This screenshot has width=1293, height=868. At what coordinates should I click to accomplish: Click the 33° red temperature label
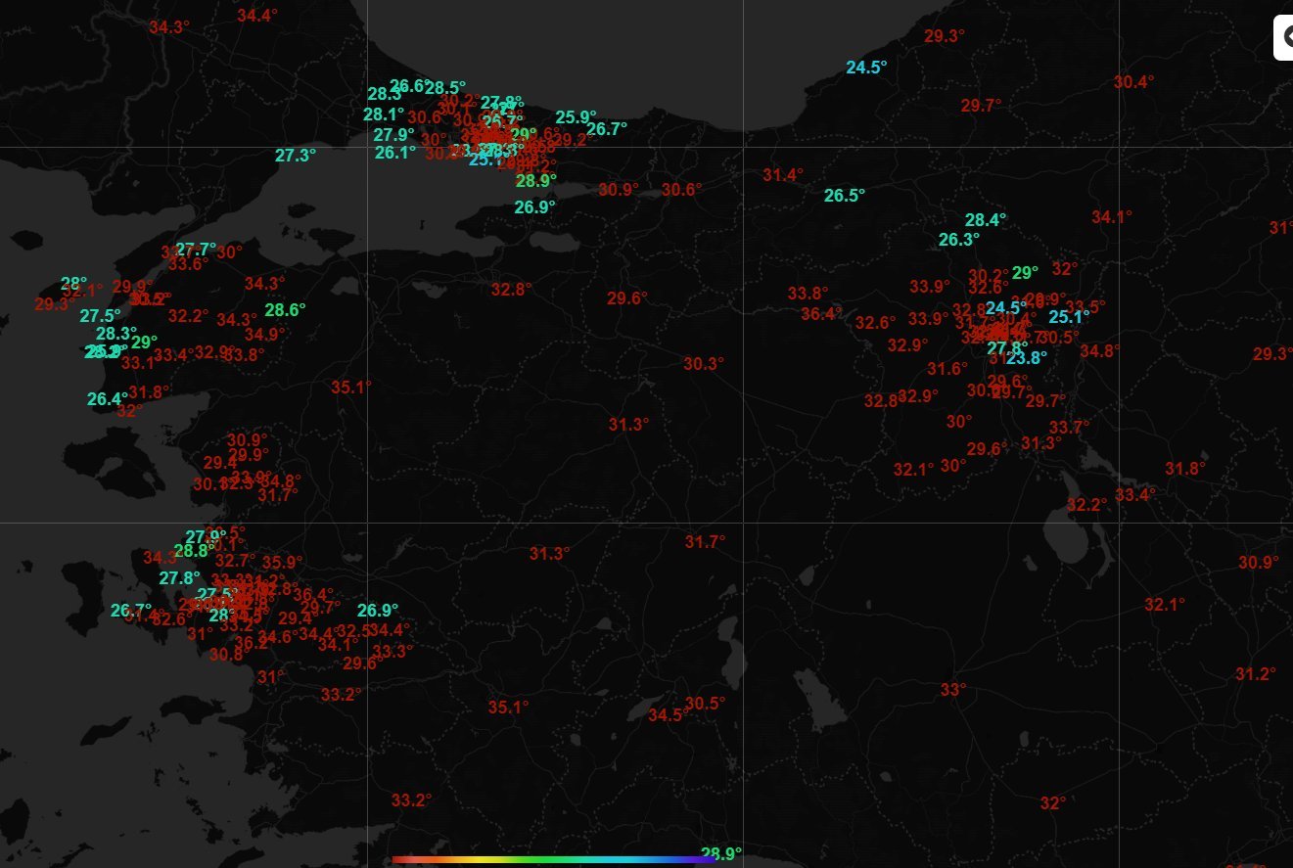[x=953, y=690]
